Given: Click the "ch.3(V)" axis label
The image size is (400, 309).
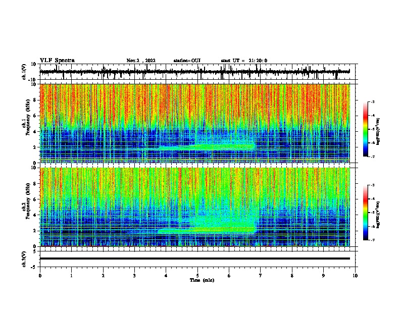Looking at the screenshot, I should click(x=24, y=259).
